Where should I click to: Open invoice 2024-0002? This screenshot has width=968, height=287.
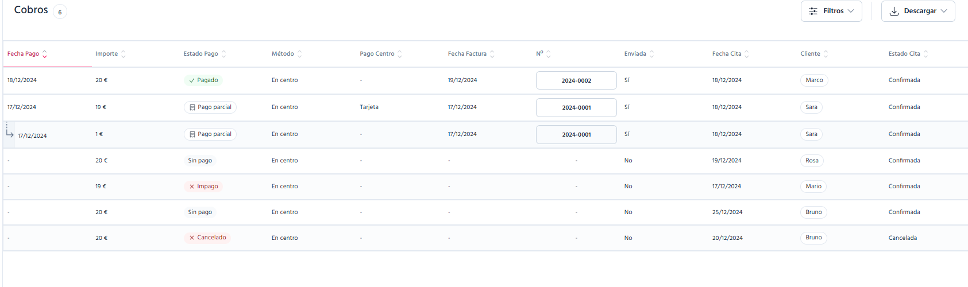[576, 80]
